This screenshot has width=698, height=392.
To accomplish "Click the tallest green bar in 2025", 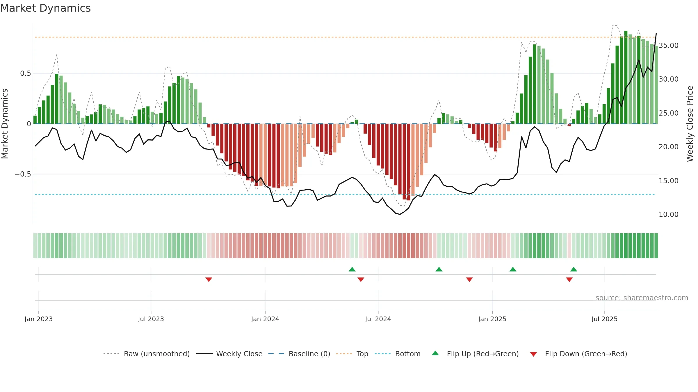I will [626, 77].
